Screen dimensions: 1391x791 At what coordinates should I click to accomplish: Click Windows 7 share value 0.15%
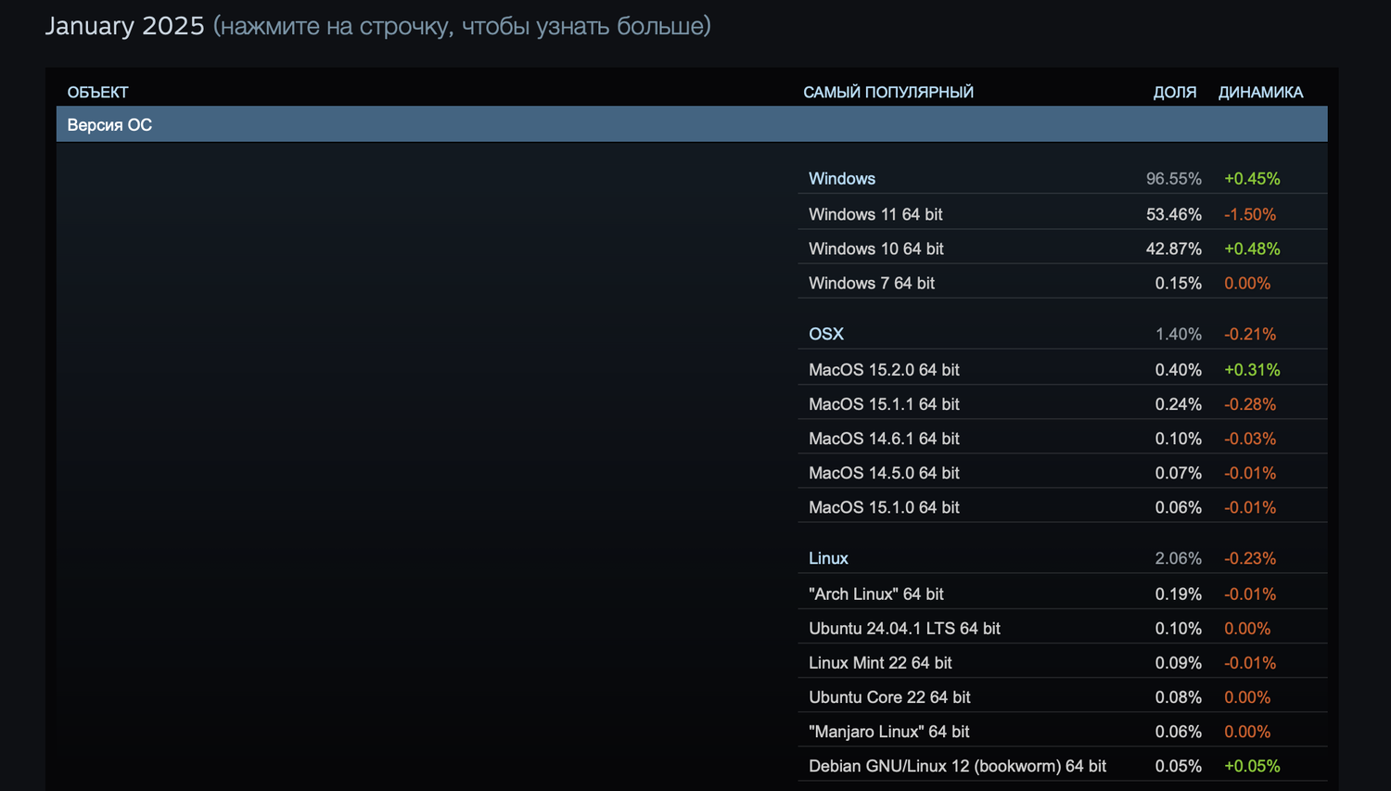(x=1179, y=283)
